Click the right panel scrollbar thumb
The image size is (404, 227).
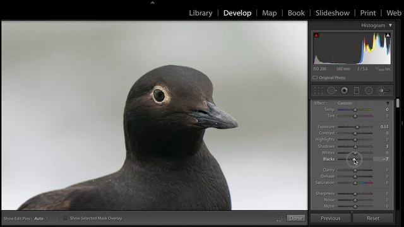pyautogui.click(x=398, y=103)
